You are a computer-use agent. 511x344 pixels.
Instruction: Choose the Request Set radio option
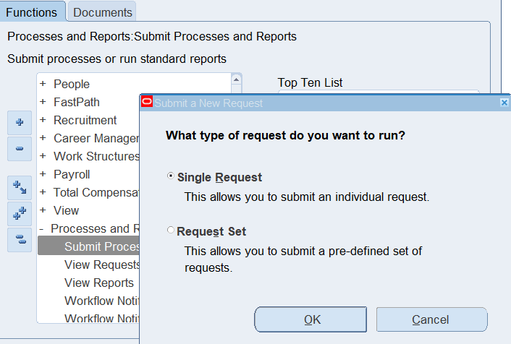click(x=171, y=231)
